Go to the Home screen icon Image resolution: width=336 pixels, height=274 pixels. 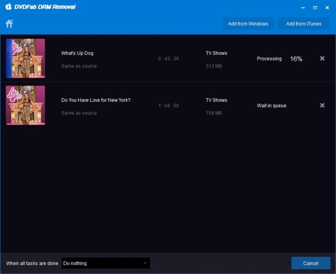click(9, 24)
